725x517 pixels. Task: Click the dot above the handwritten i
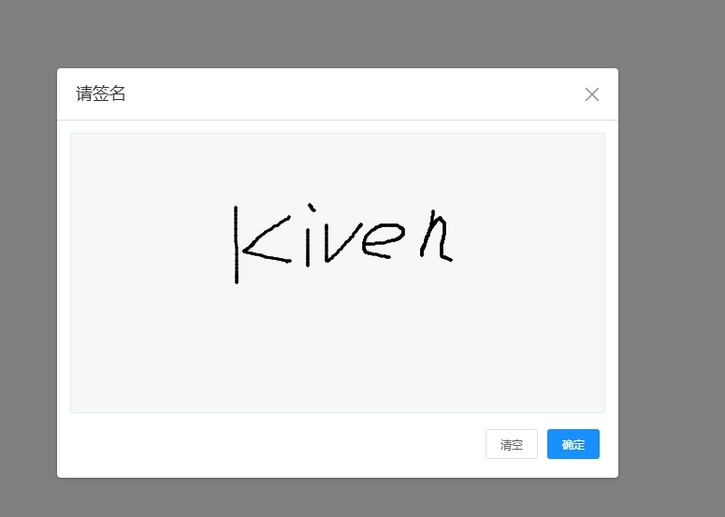pyautogui.click(x=312, y=208)
